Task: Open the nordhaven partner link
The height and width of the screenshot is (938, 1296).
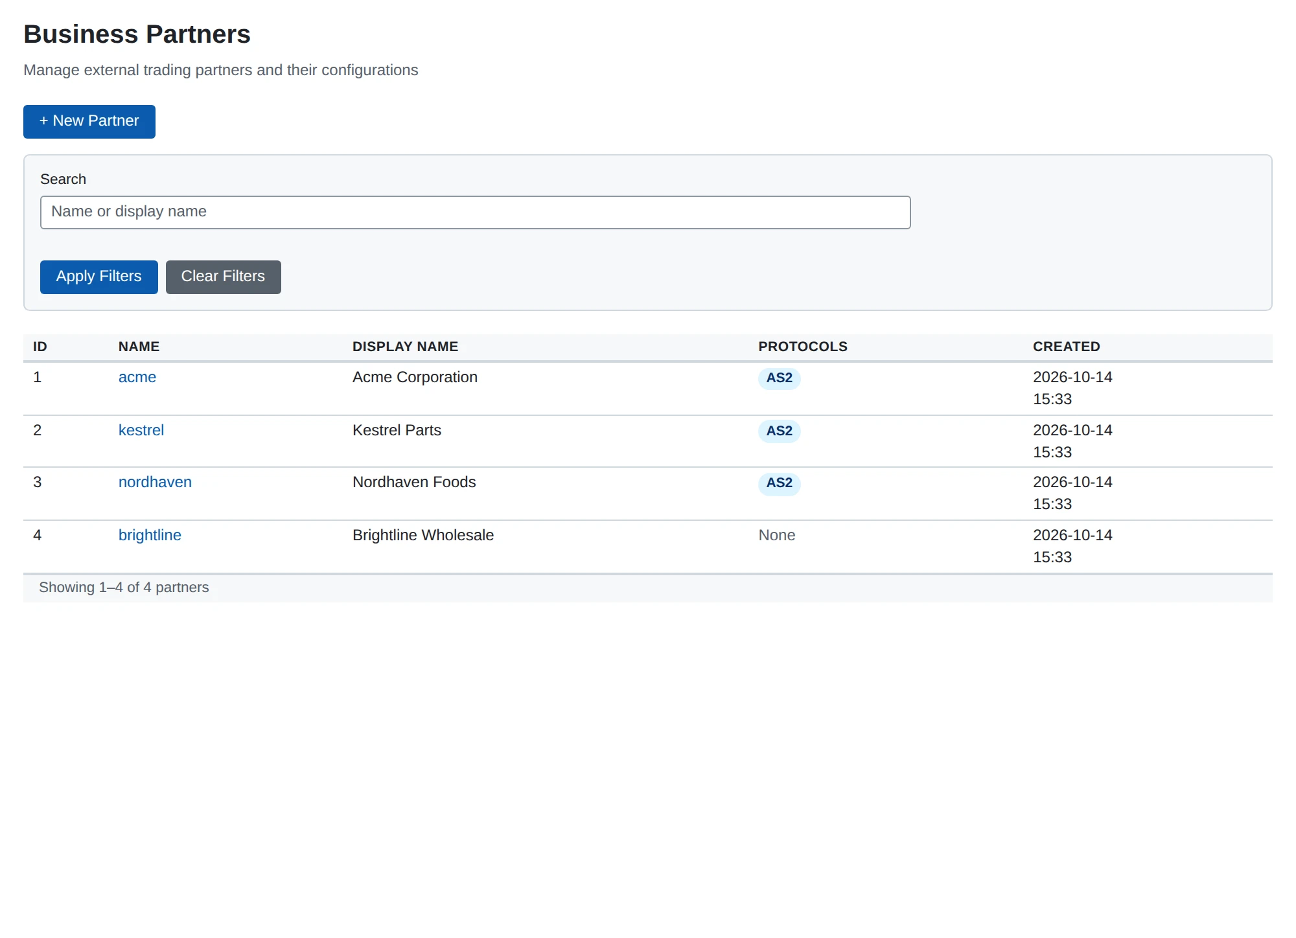Action: [155, 482]
